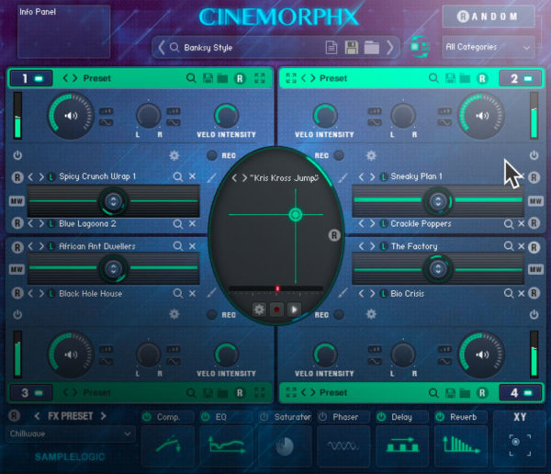This screenshot has height=474, width=551.
Task: Open core 1 settings gear
Action: [174, 155]
